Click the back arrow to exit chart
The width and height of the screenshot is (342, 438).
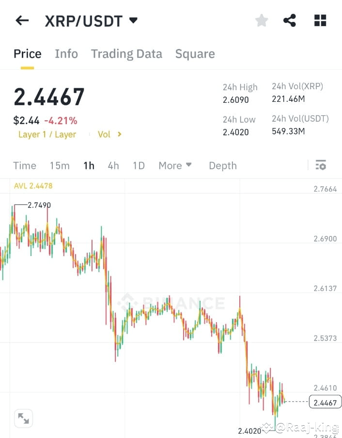click(x=22, y=20)
